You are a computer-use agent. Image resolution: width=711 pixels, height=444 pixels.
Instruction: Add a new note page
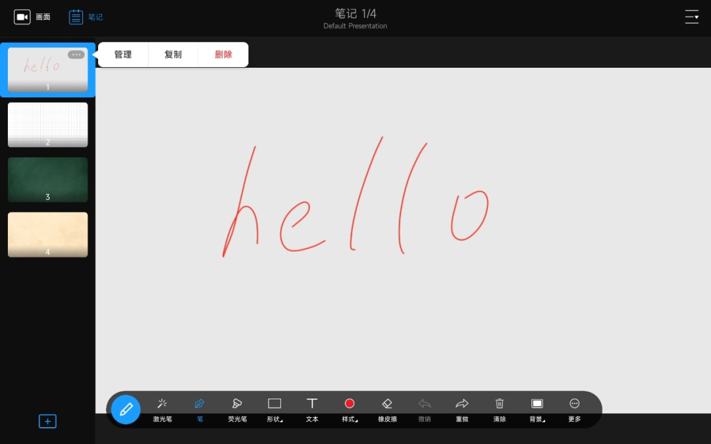(47, 422)
